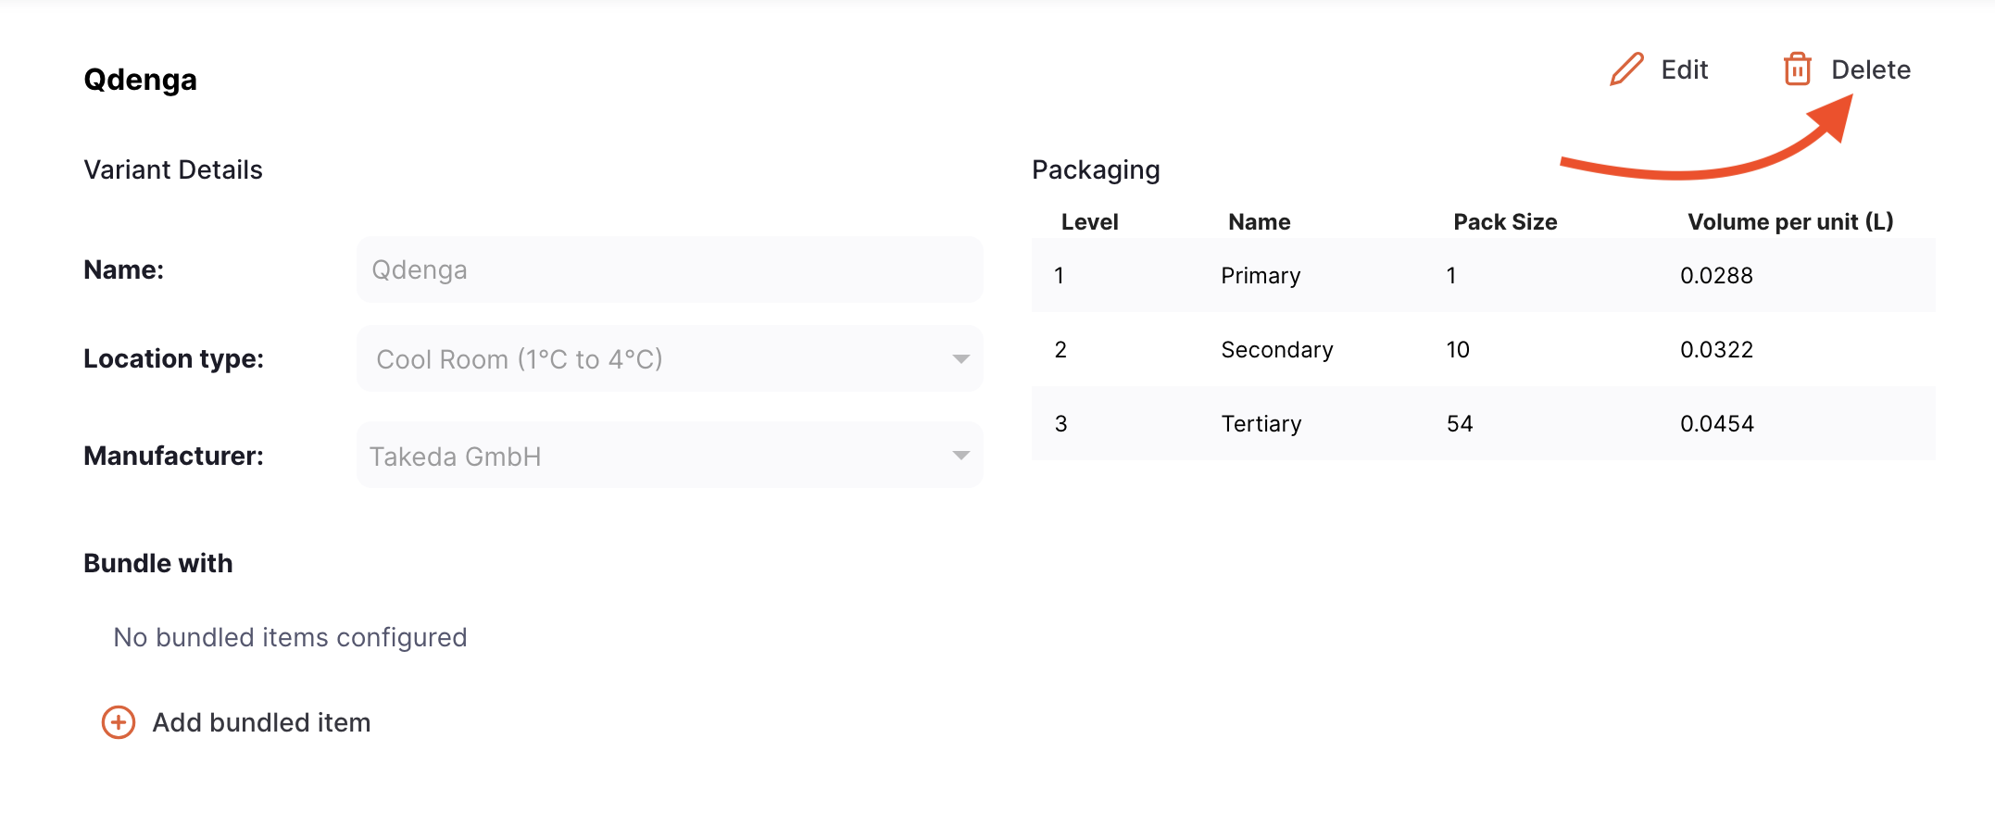
Task: Click the Level column header
Action: pyautogui.click(x=1089, y=222)
